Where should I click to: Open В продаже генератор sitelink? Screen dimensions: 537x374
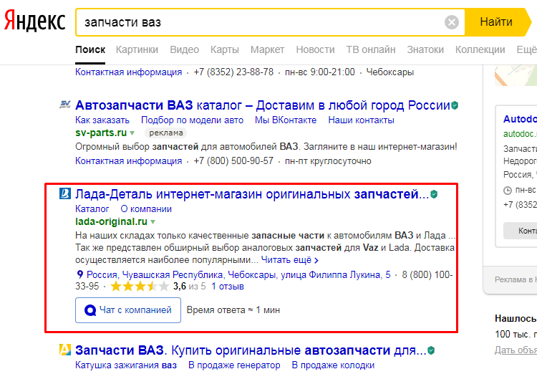234,365
